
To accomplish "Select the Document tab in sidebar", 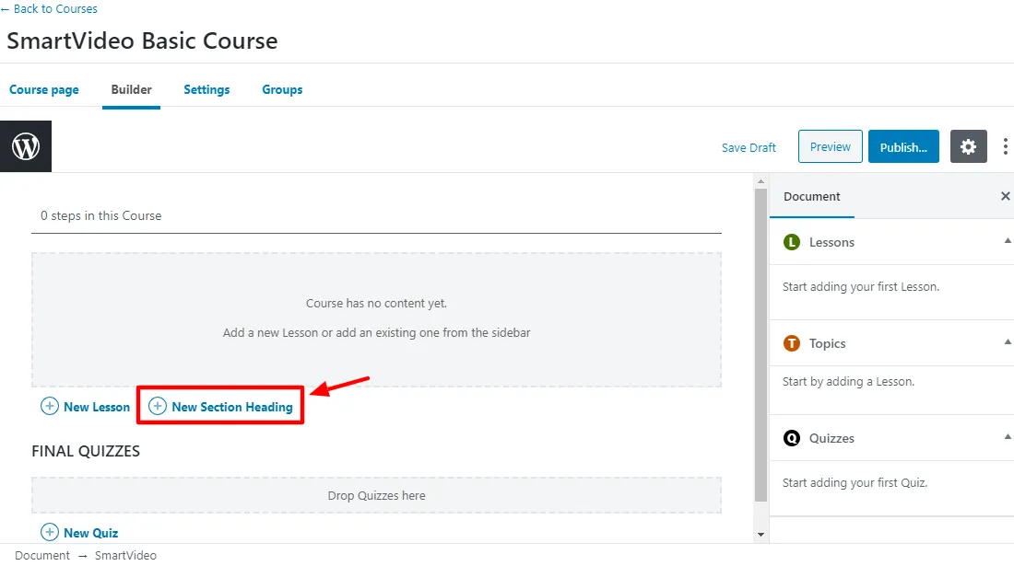I will tap(811, 196).
